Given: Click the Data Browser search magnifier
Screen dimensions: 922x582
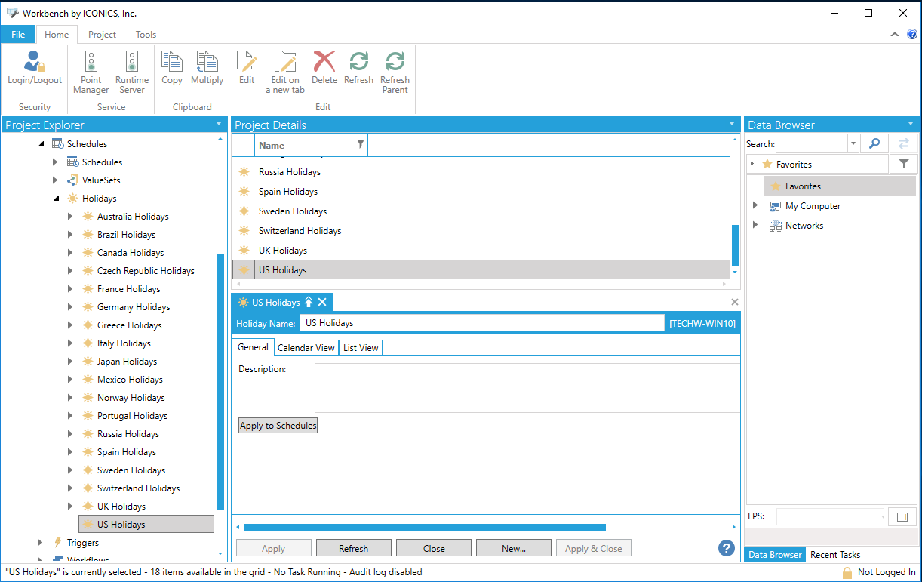Looking at the screenshot, I should point(874,143).
